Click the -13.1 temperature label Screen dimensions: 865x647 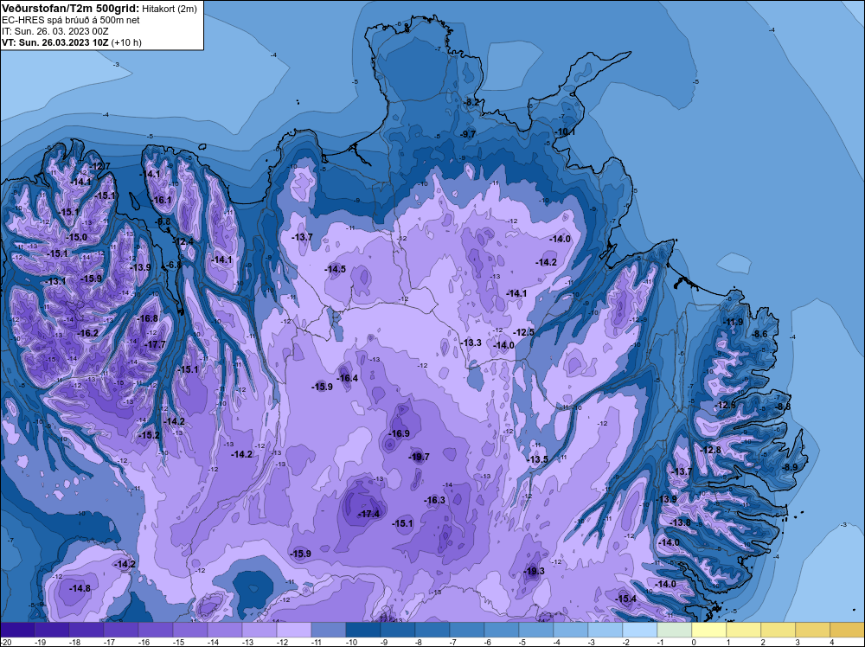point(55,281)
